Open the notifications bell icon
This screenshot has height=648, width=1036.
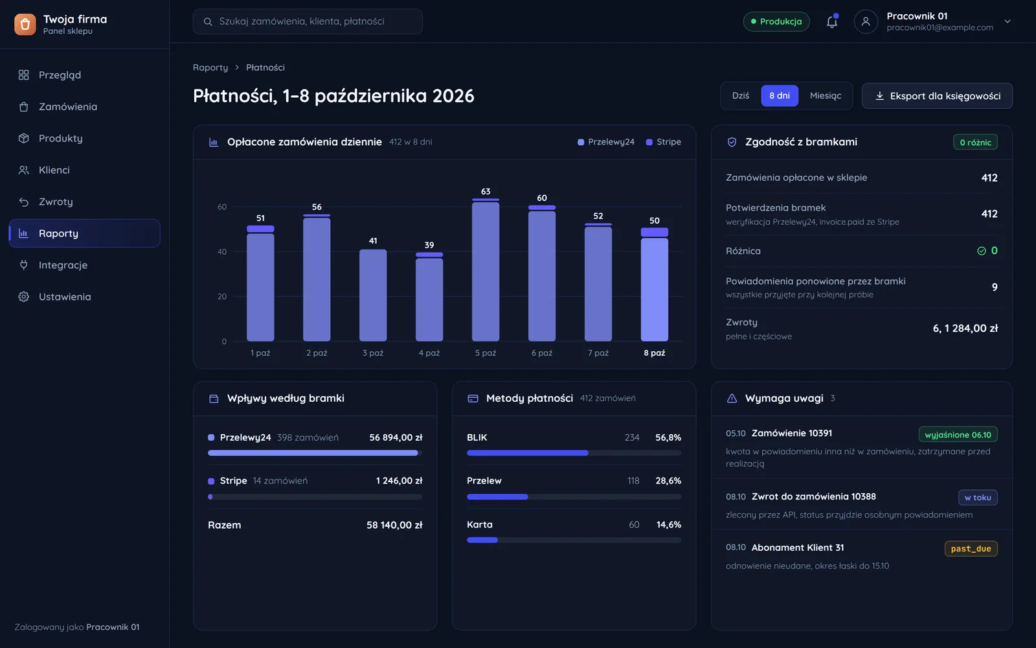832,21
